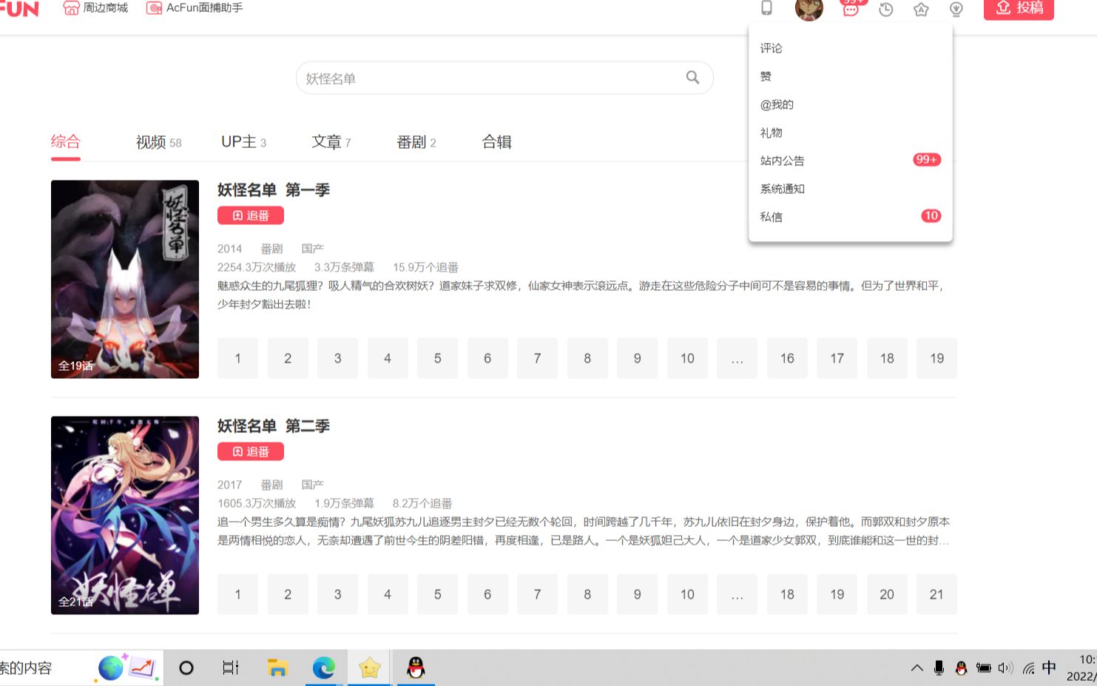Click Cortana circle on taskbar

click(186, 668)
